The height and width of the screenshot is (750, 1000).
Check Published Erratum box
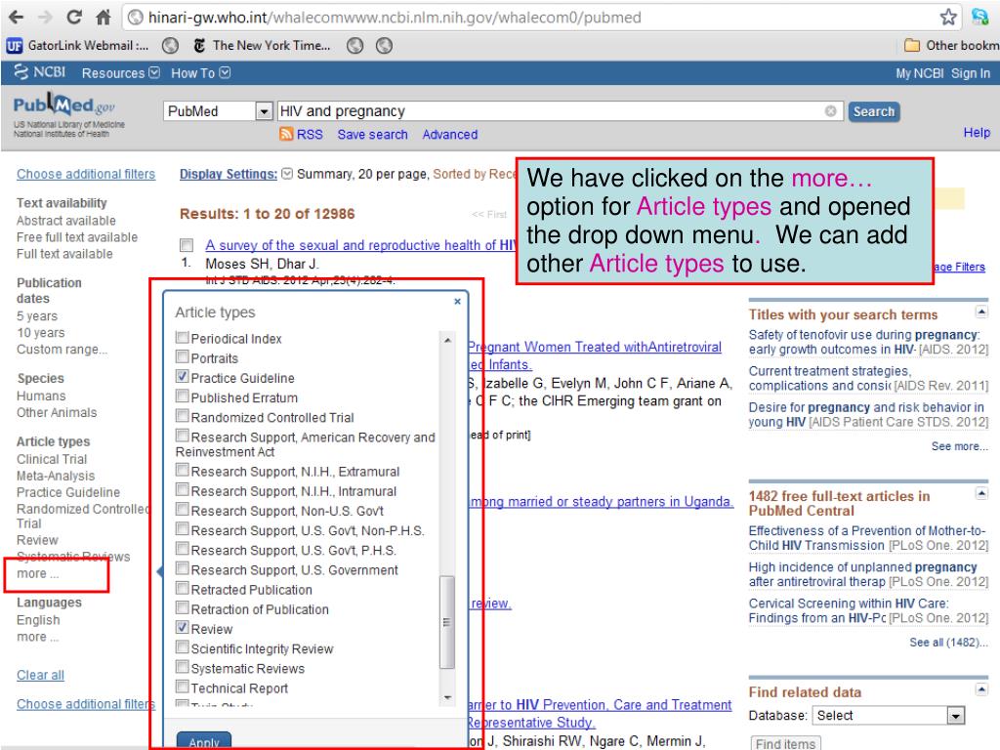tap(183, 396)
